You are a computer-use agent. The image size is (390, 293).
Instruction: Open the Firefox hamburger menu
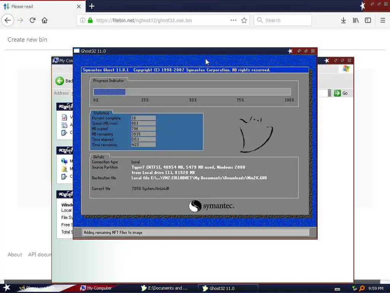382,20
